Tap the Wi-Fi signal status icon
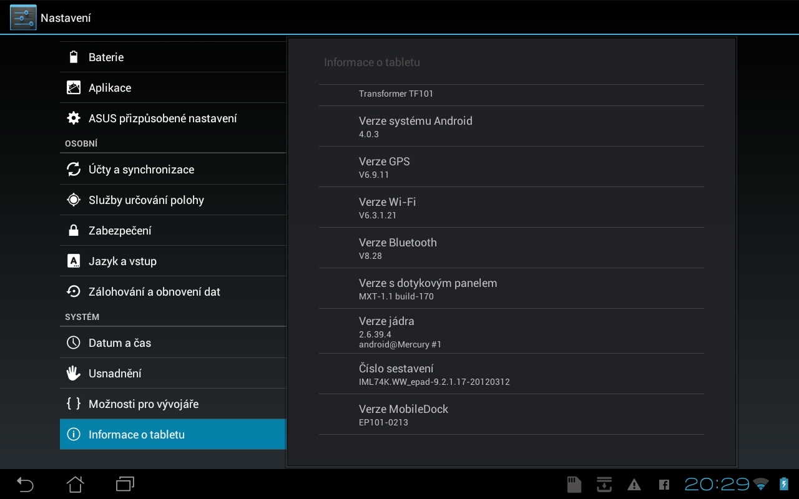Image resolution: width=799 pixels, height=499 pixels. pyautogui.click(x=760, y=484)
